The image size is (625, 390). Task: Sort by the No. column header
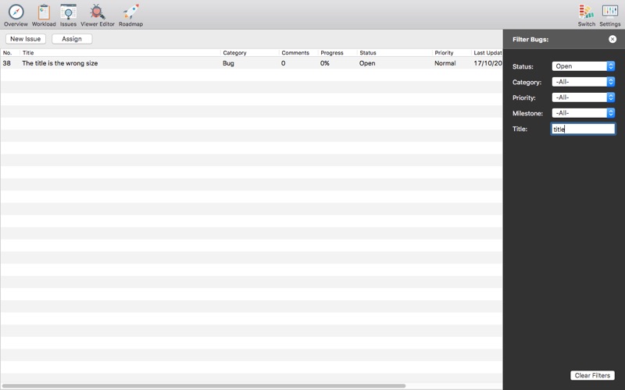[10, 52]
